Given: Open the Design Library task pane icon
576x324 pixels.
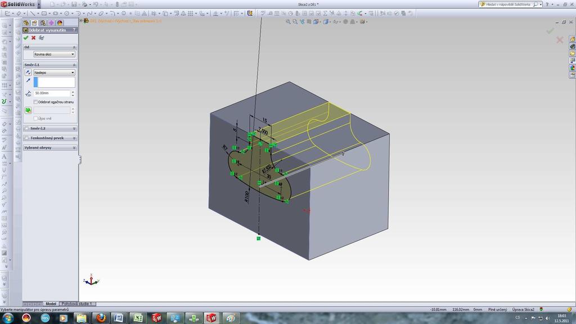Looking at the screenshot, I should click(572, 46).
